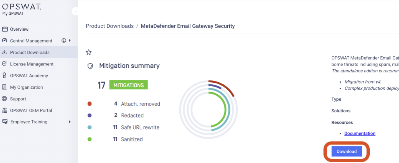
Task: Click the Central Management gauge icon
Action: click(x=5, y=41)
